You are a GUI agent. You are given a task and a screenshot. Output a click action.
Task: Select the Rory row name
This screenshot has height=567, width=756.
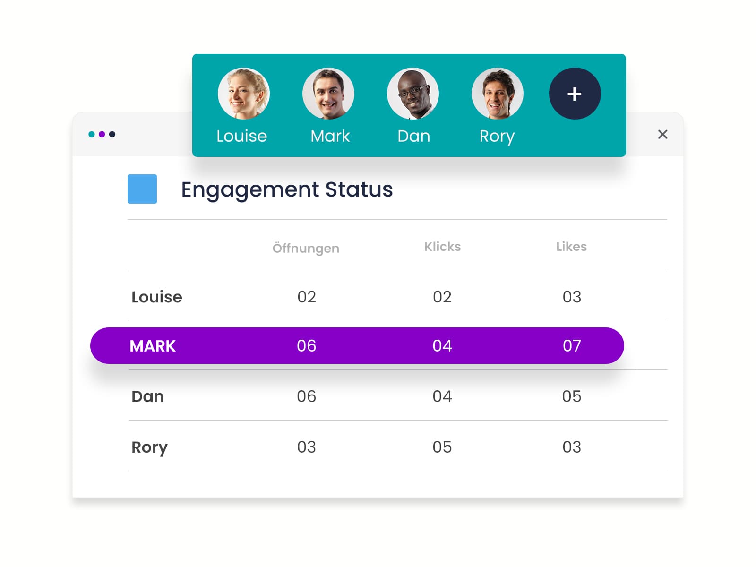tap(149, 447)
